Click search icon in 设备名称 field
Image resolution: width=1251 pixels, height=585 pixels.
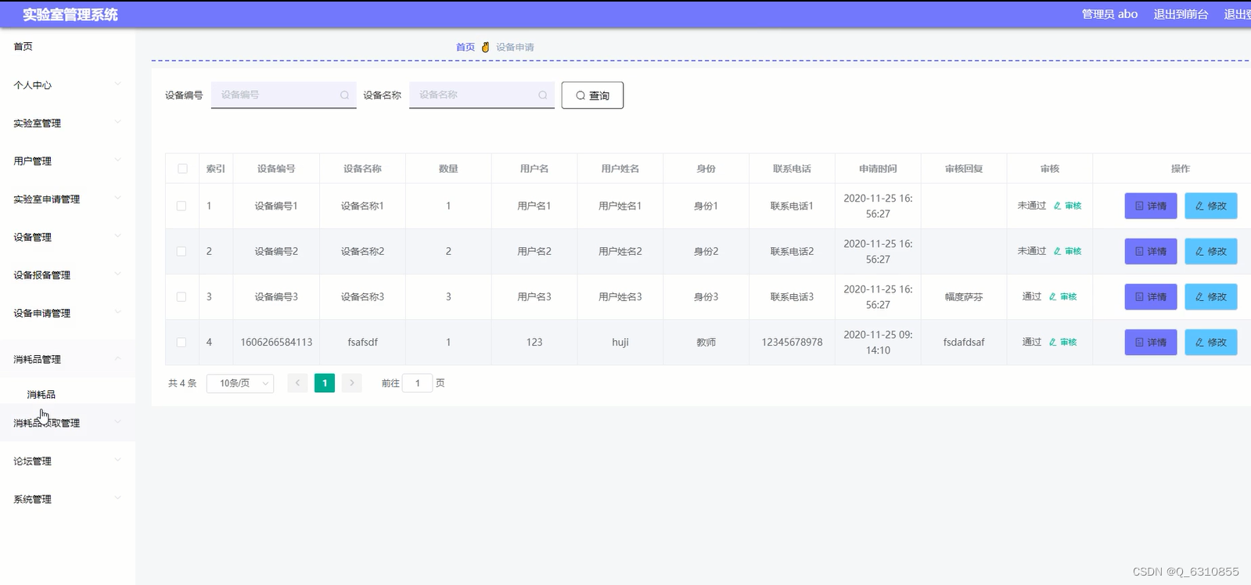tap(542, 95)
